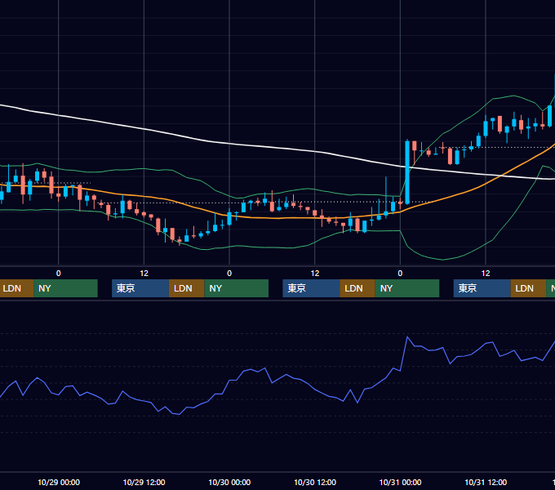Click the 10/29 12:00 date label
Image resolution: width=555 pixels, height=490 pixels.
(144, 482)
